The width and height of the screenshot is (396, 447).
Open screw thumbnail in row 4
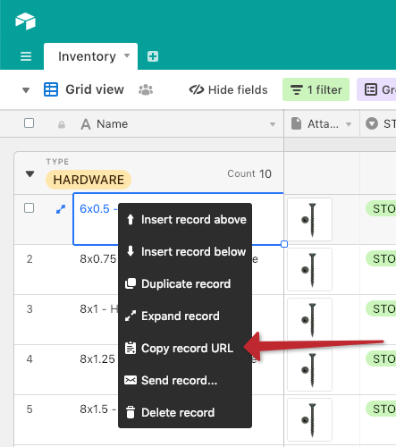(x=309, y=369)
